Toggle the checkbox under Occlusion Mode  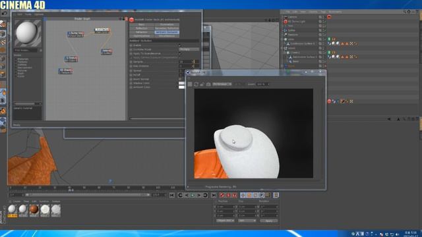(x=180, y=53)
